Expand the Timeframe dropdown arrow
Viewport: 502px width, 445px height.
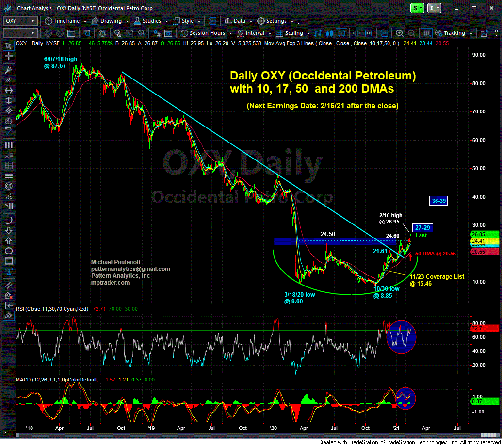tap(85, 21)
